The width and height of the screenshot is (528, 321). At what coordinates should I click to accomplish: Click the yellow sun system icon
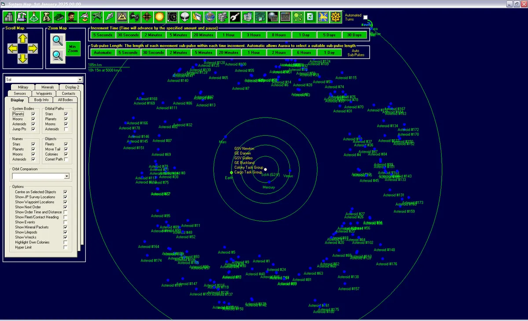click(160, 17)
